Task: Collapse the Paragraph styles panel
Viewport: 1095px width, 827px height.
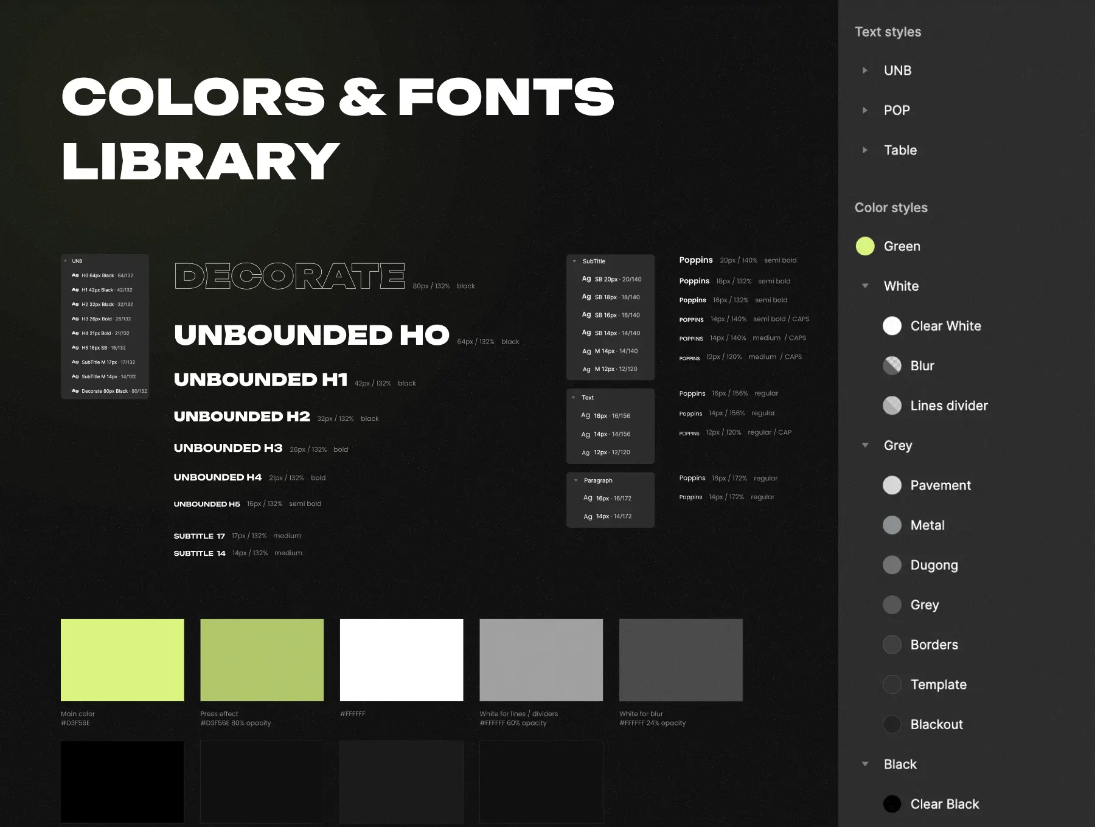Action: [576, 480]
